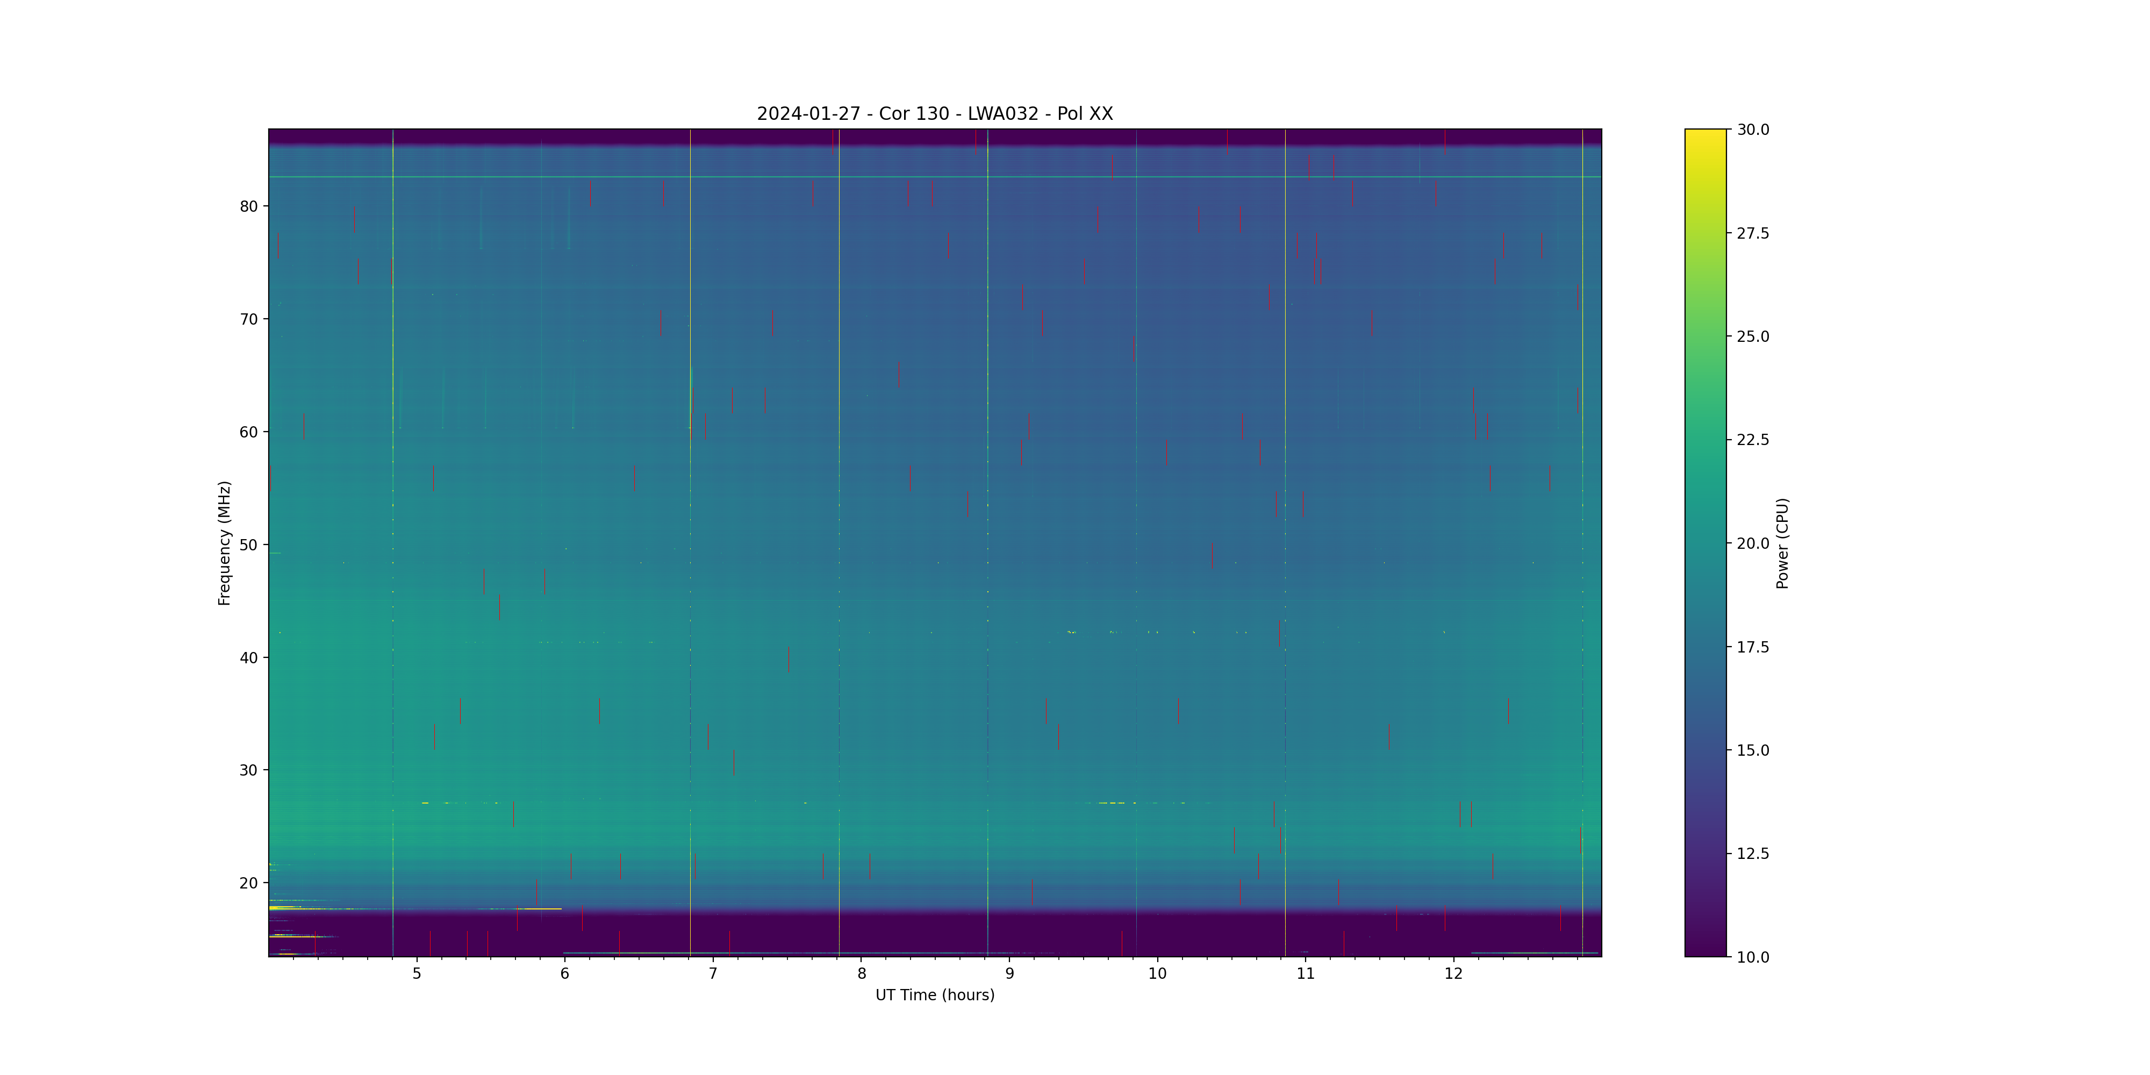Click the plot title '2024-01-27 - Cor 130 - LWA032 - Pol XX'
The width and height of the screenshot is (2150, 1075).
click(x=934, y=113)
